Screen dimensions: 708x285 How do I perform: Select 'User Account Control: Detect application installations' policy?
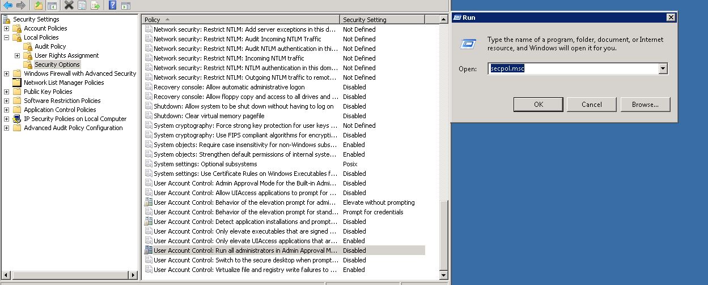tap(246, 222)
